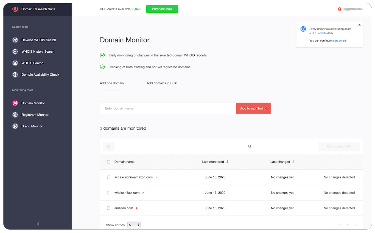The width and height of the screenshot is (375, 233).
Task: Click the red user account icon
Action: (340, 9)
